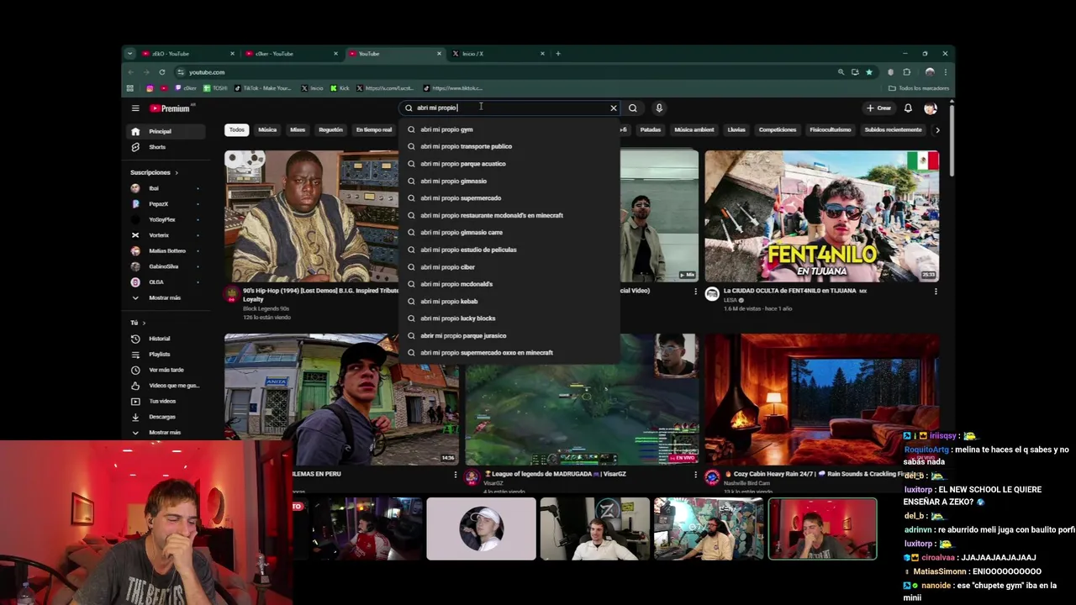The width and height of the screenshot is (1076, 605).
Task: Open the notifications bell
Action: pyautogui.click(x=908, y=108)
